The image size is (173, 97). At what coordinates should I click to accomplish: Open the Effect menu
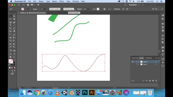click(62, 1)
